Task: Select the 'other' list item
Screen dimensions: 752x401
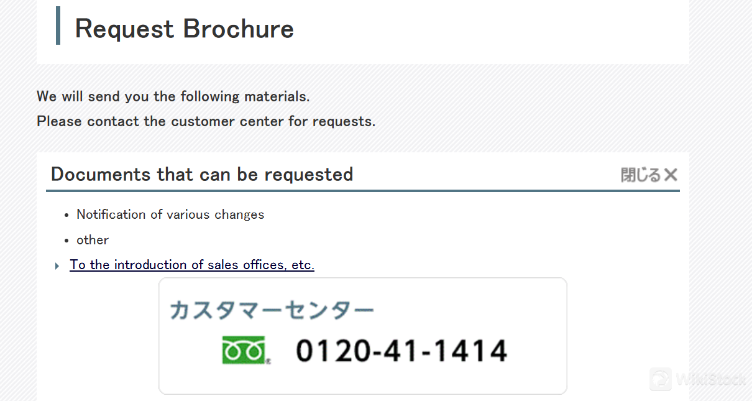Action: click(x=93, y=240)
